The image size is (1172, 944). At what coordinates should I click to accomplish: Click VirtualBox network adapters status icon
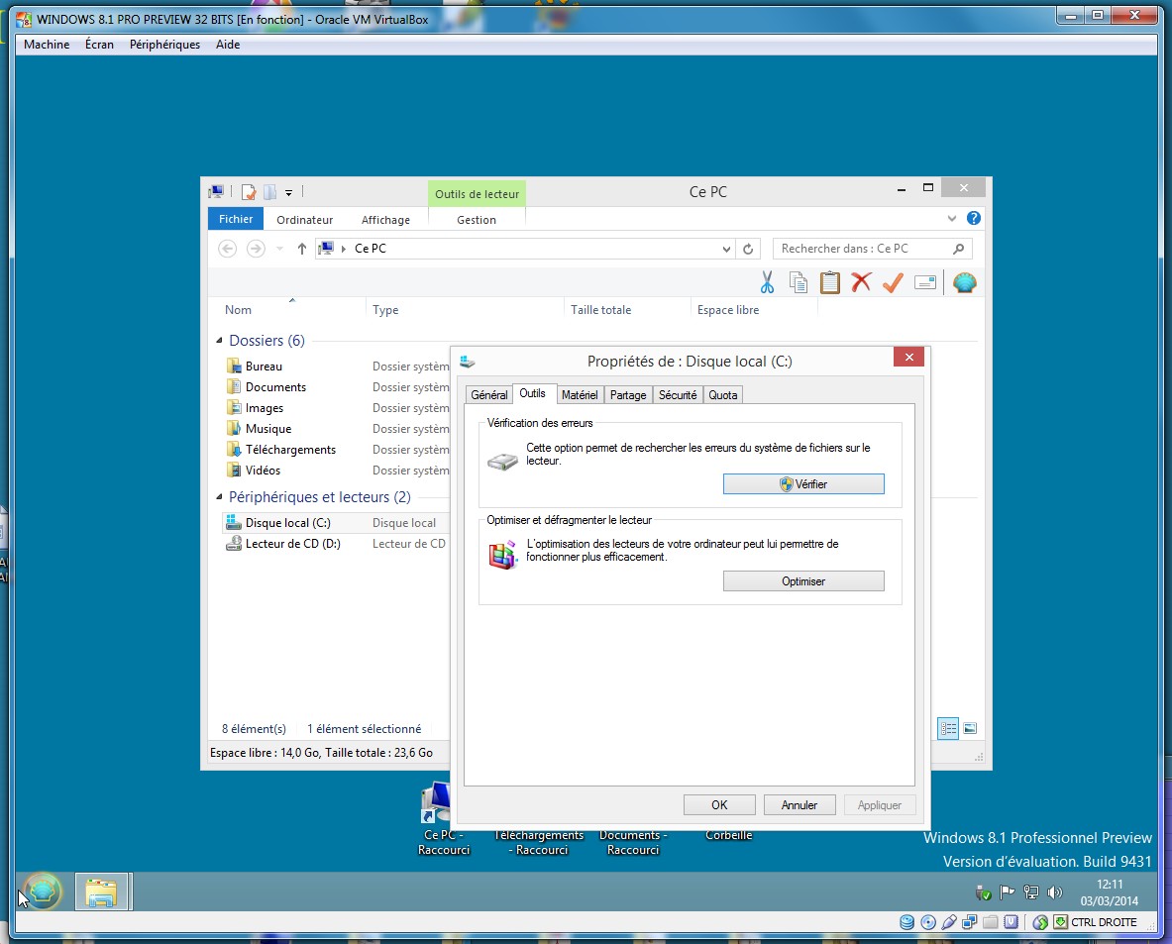tap(970, 922)
